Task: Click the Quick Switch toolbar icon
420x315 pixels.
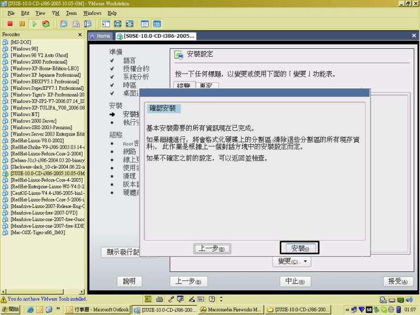Action: [130, 24]
